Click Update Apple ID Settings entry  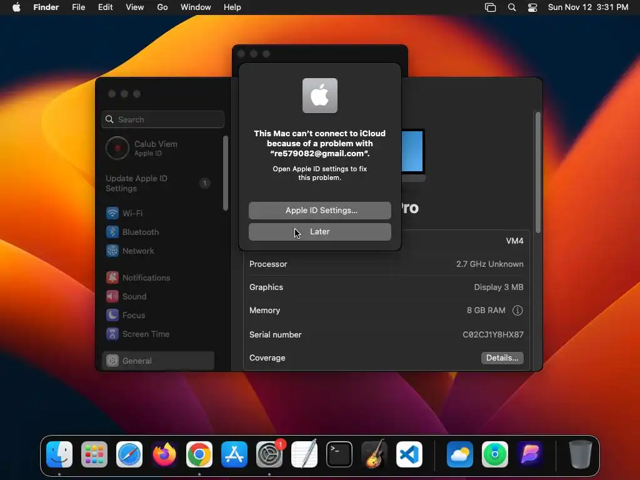coord(159,183)
